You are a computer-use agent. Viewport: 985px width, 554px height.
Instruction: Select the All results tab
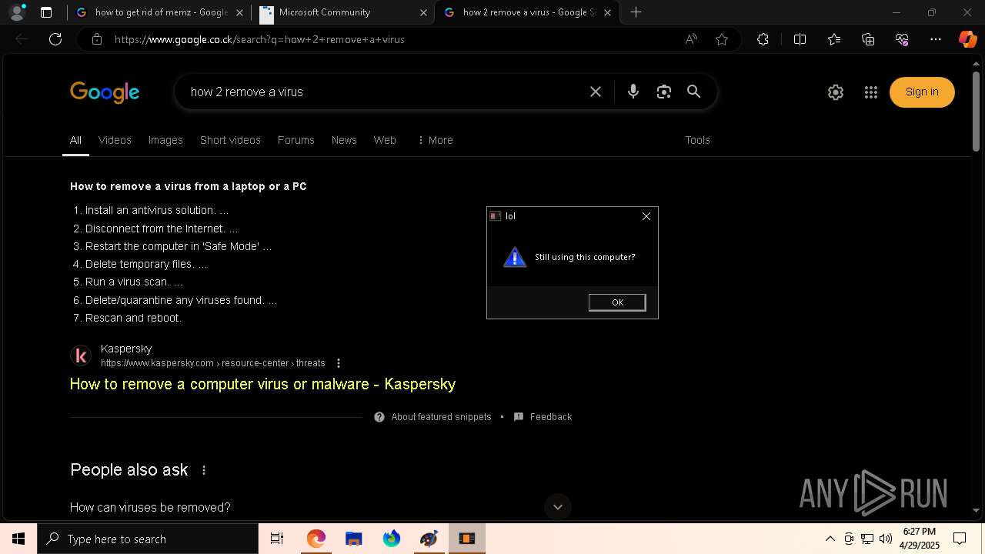[x=75, y=140]
